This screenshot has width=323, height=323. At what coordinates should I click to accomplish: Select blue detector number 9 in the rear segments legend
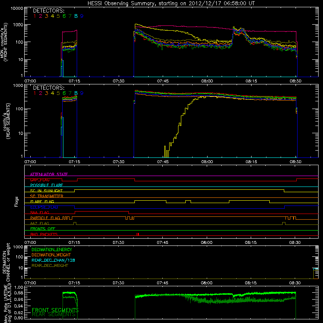[82, 93]
